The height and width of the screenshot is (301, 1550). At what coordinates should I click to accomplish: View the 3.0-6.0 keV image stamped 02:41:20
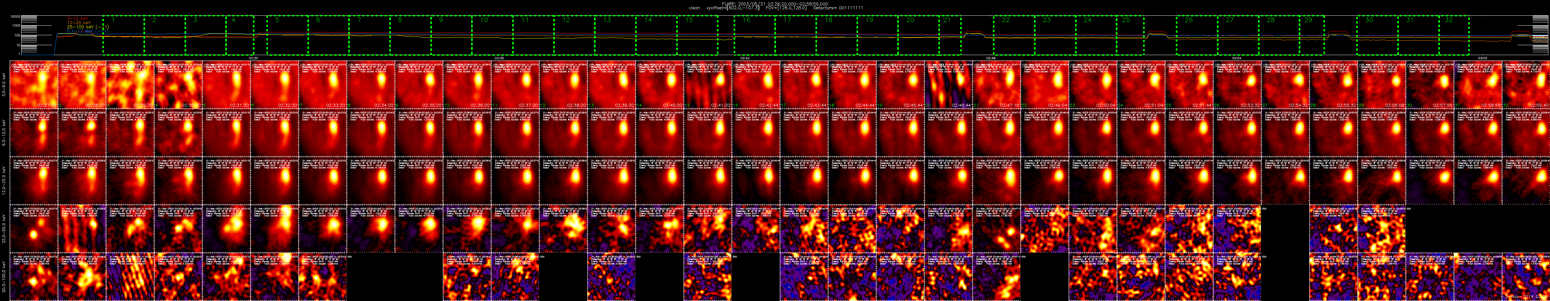[x=708, y=85]
